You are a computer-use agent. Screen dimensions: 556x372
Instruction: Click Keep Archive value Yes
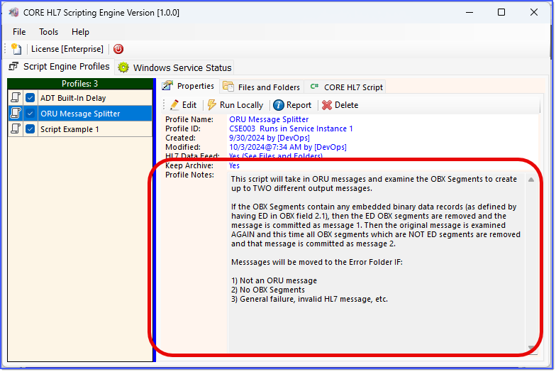pos(234,165)
